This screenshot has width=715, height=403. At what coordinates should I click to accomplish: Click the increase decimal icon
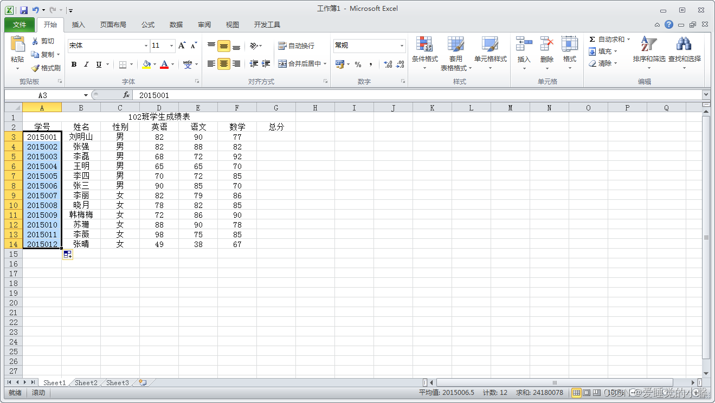388,64
